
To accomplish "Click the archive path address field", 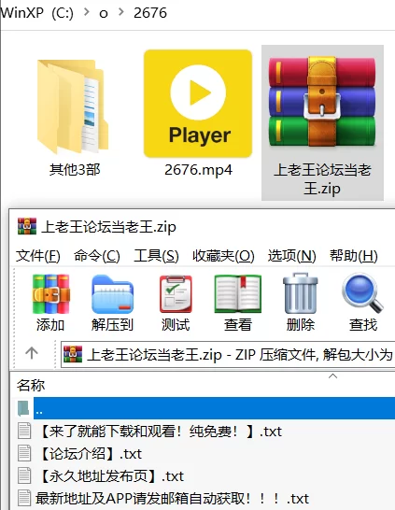I will click(x=228, y=354).
